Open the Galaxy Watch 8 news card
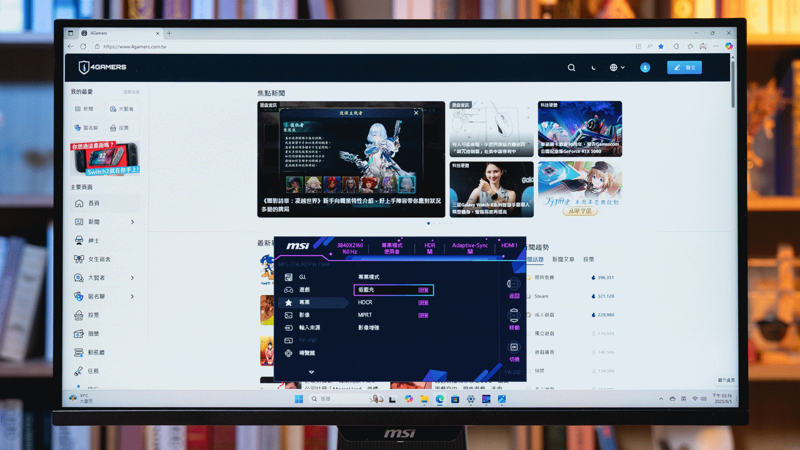Viewport: 800px width, 450px height. [x=492, y=189]
